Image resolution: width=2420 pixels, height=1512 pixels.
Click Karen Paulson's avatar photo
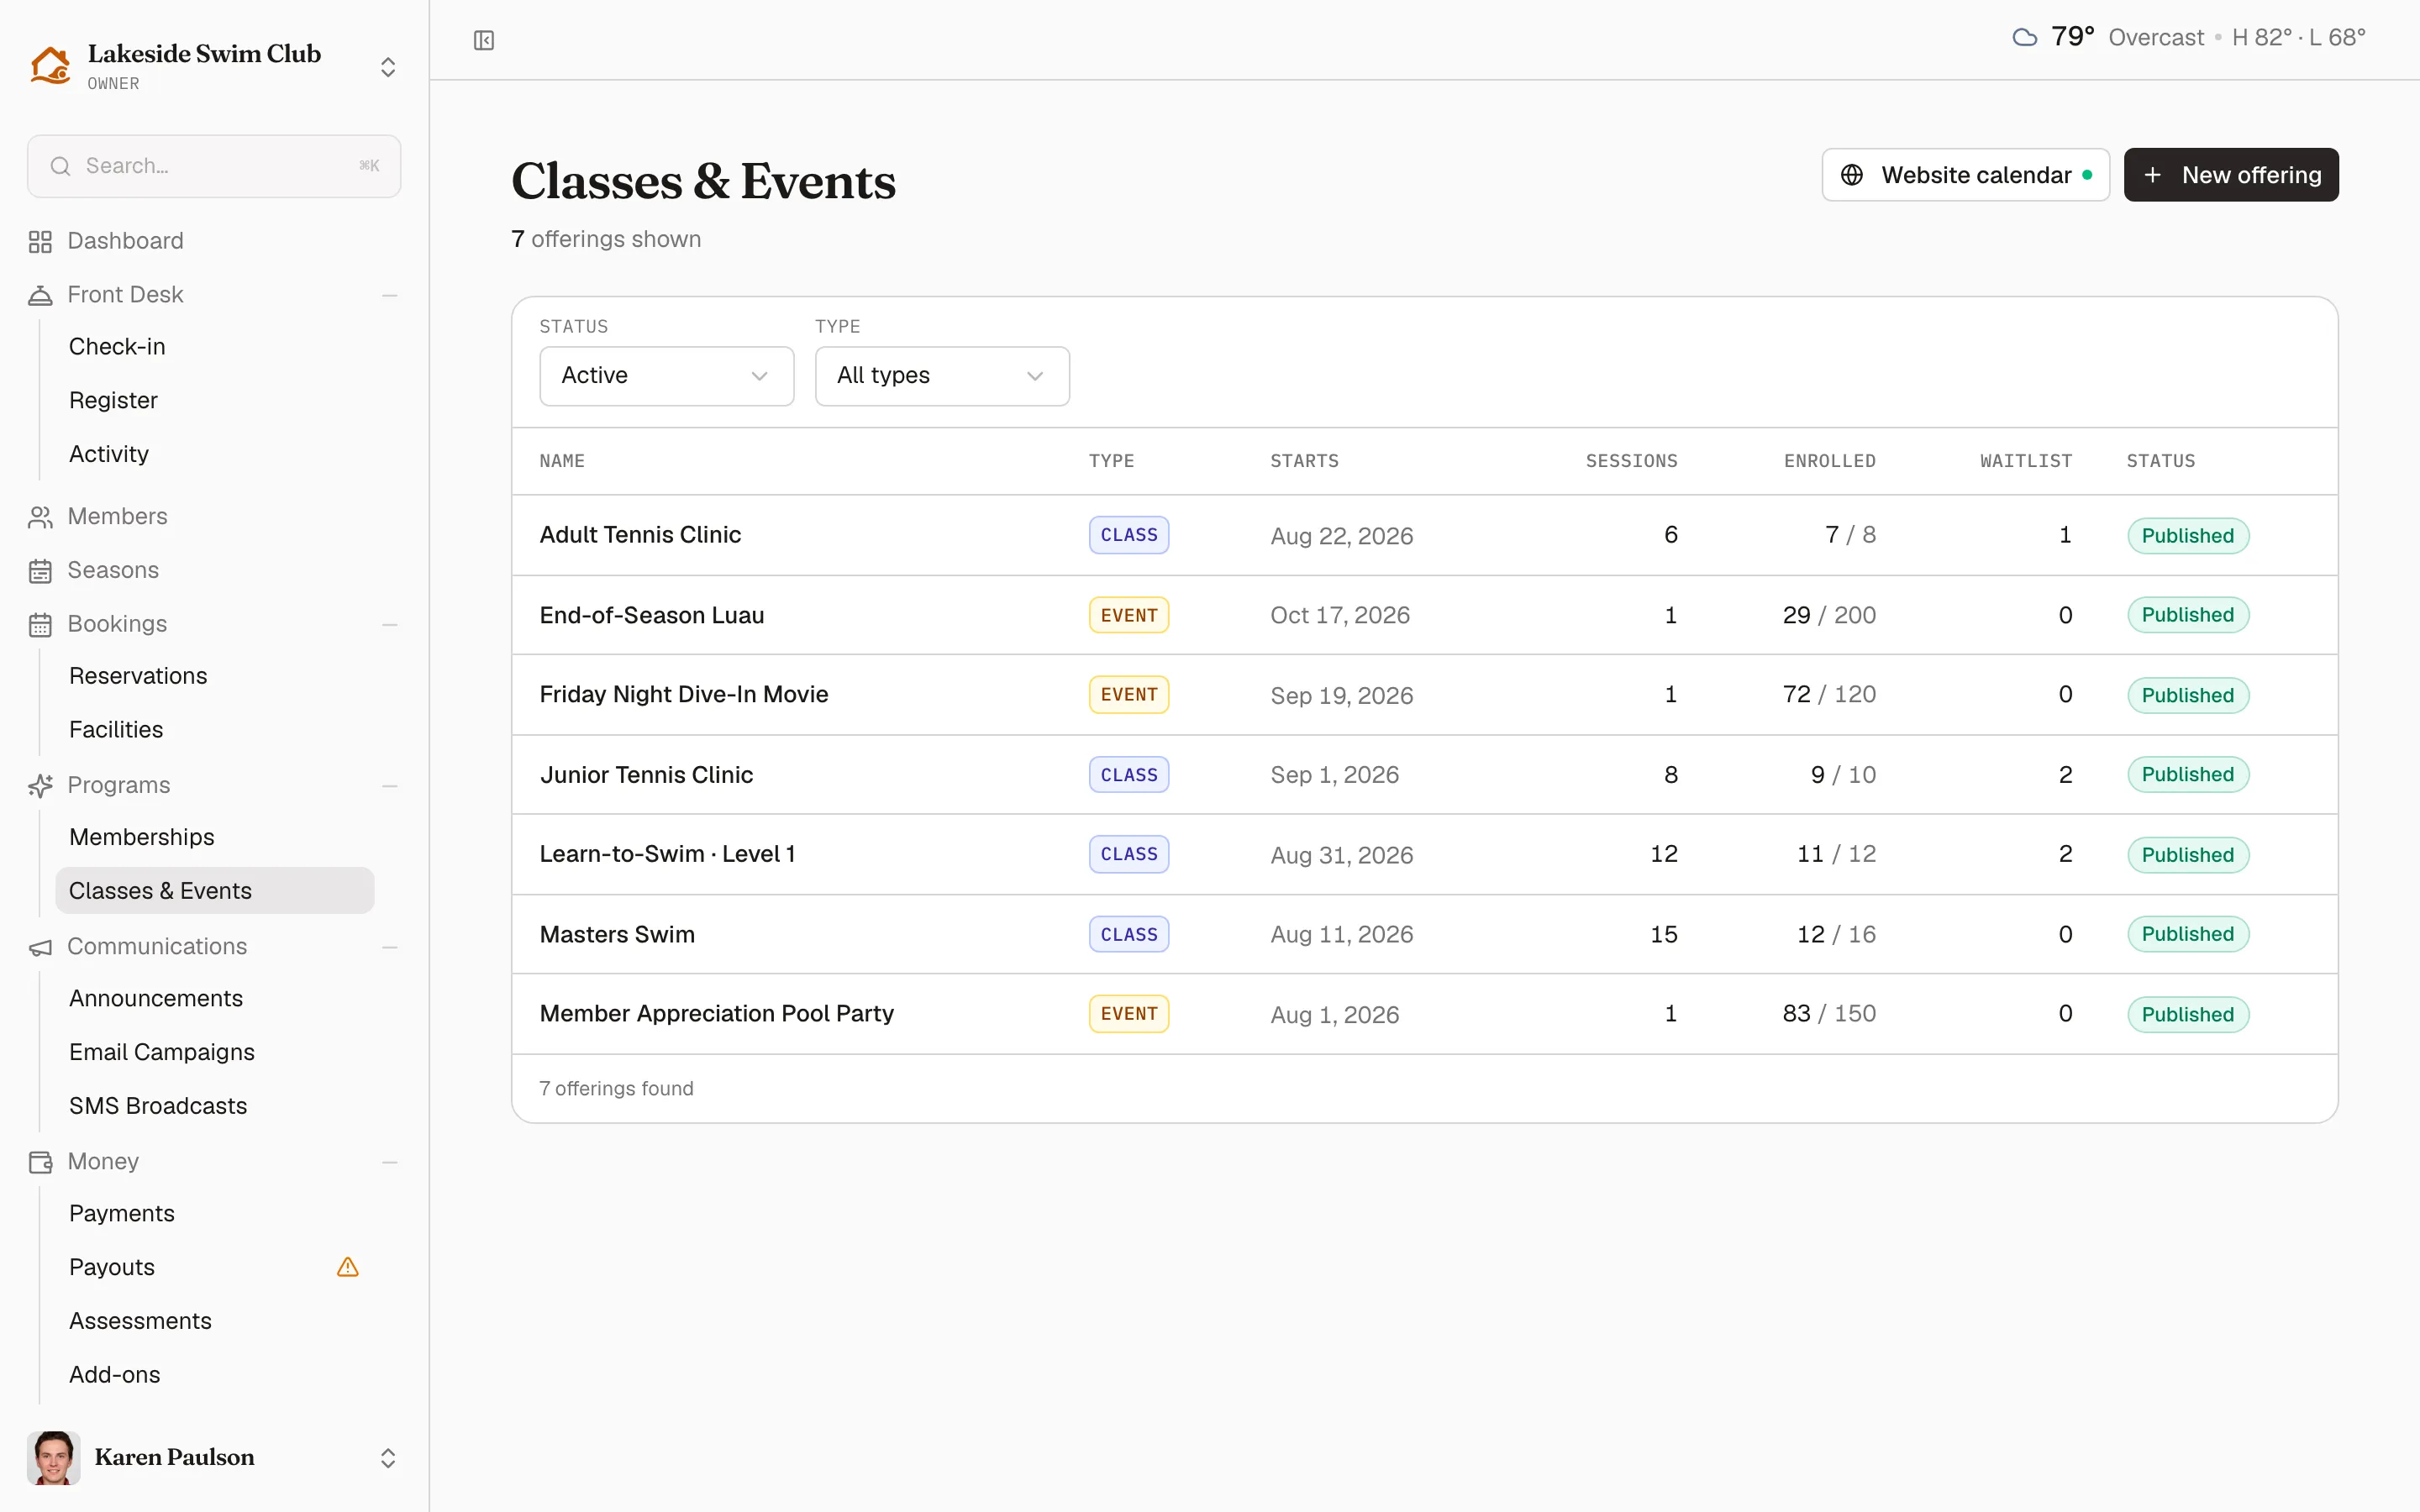point(53,1458)
